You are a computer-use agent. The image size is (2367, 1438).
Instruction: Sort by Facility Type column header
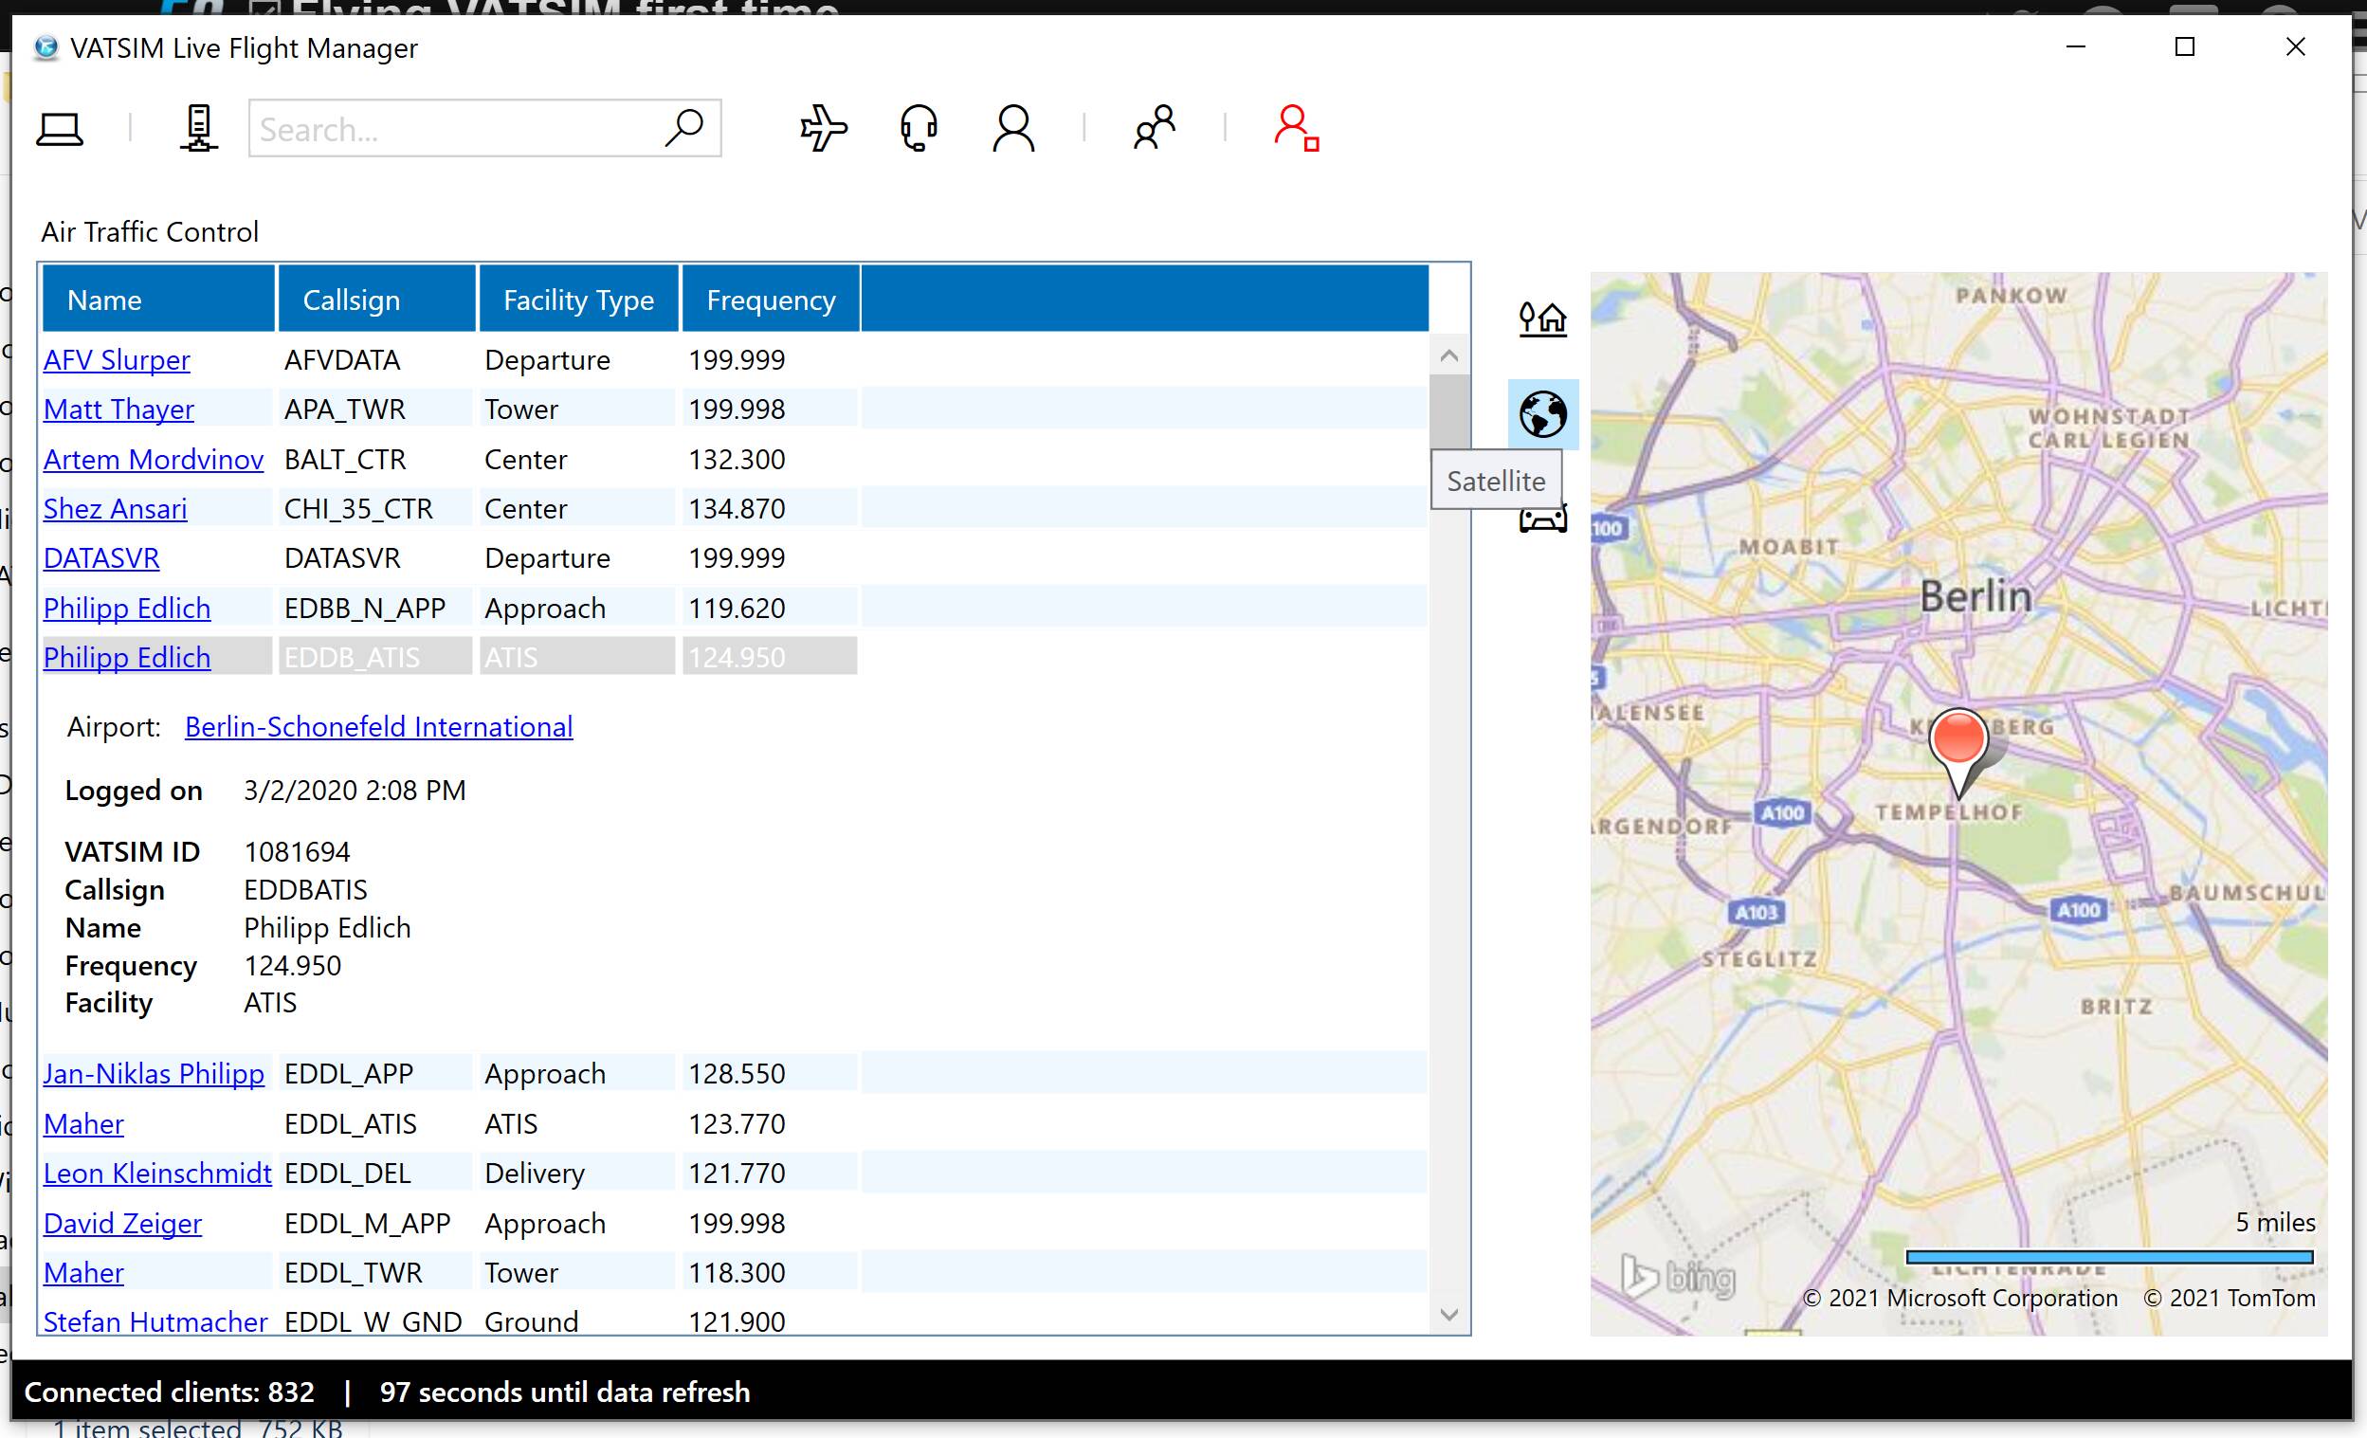coord(578,300)
